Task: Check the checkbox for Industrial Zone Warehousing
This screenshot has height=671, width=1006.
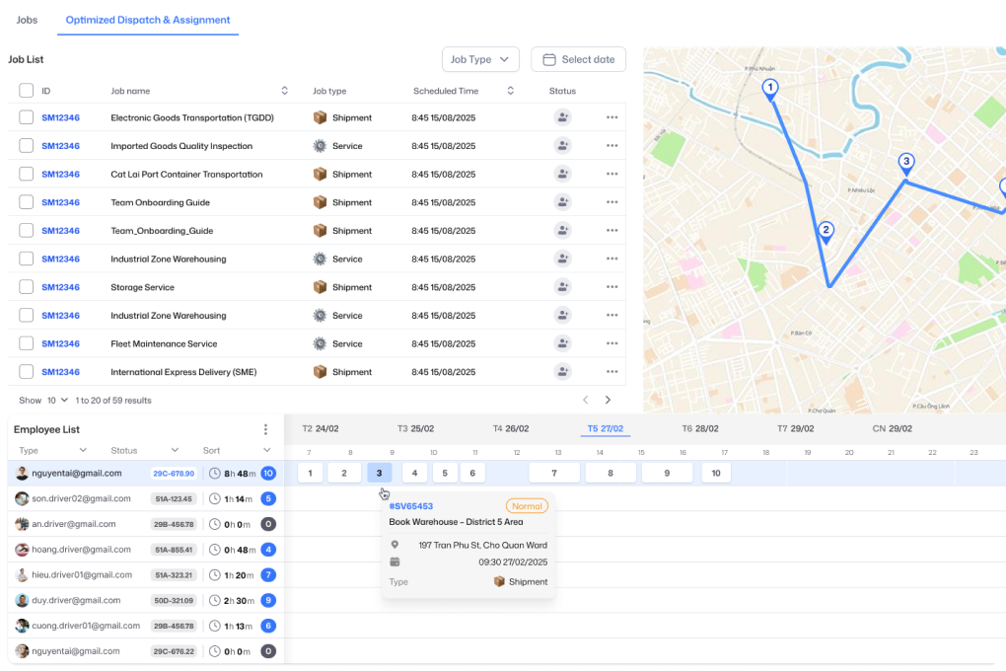Action: tap(27, 259)
